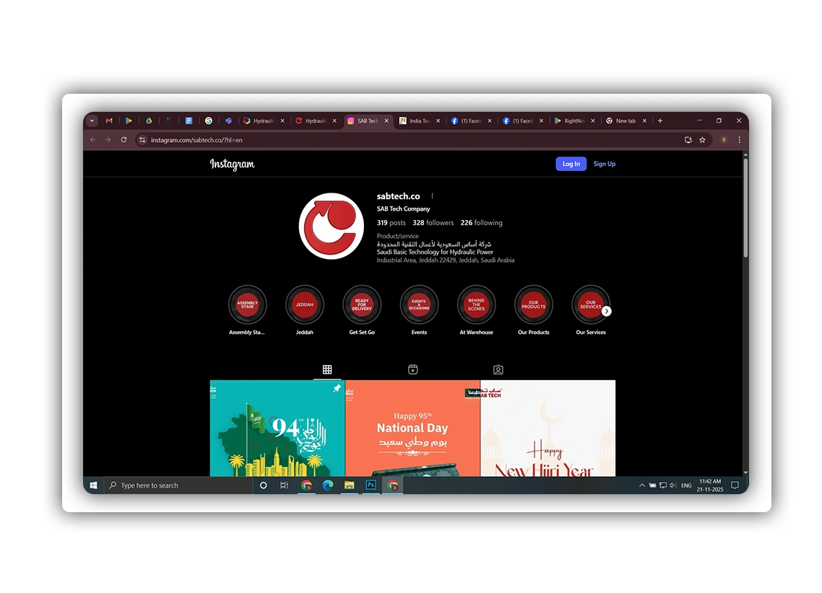Viewport: 822px width, 593px height.
Task: Reload the page using the refresh icon
Action: pos(124,140)
